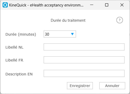Viewport: 130px width, 94px height.
Task: Open the help question mark icon
Action: (x=119, y=20)
